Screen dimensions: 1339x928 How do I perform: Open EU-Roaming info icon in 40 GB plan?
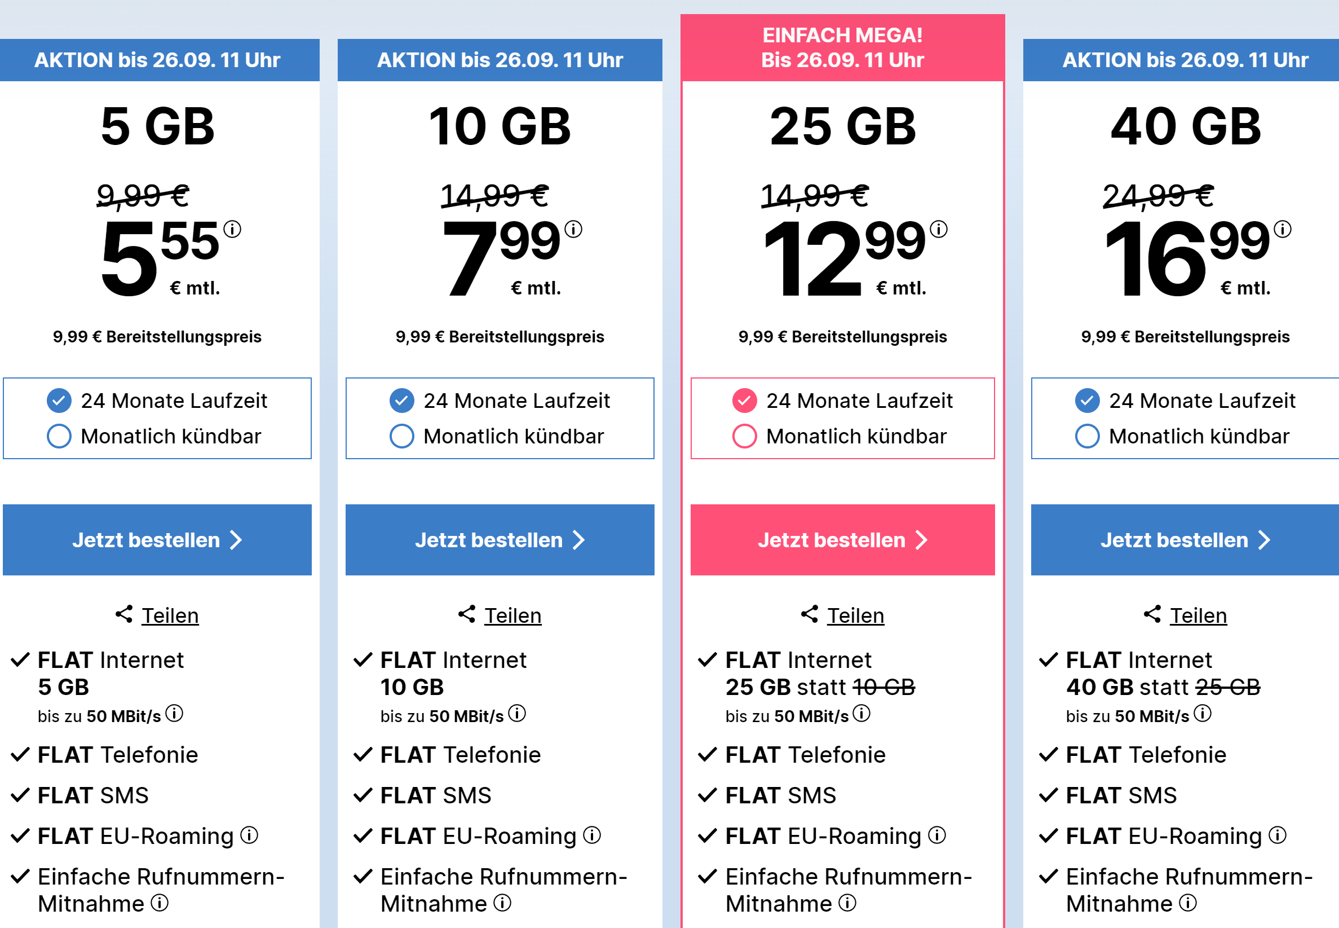1278,835
